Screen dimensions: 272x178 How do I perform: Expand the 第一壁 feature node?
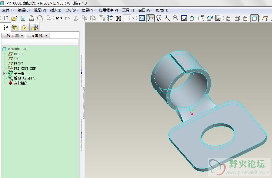pyautogui.click(x=5, y=73)
